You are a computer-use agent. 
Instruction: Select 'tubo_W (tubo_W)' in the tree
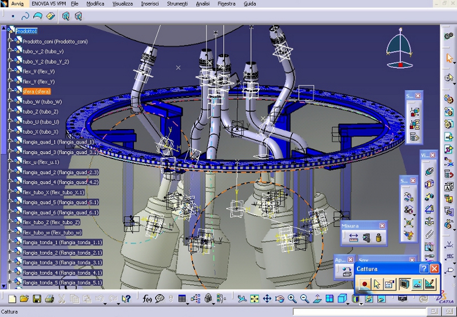pos(42,101)
